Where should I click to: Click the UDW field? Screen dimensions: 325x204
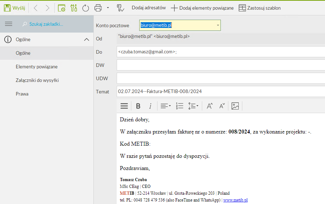tap(221, 78)
